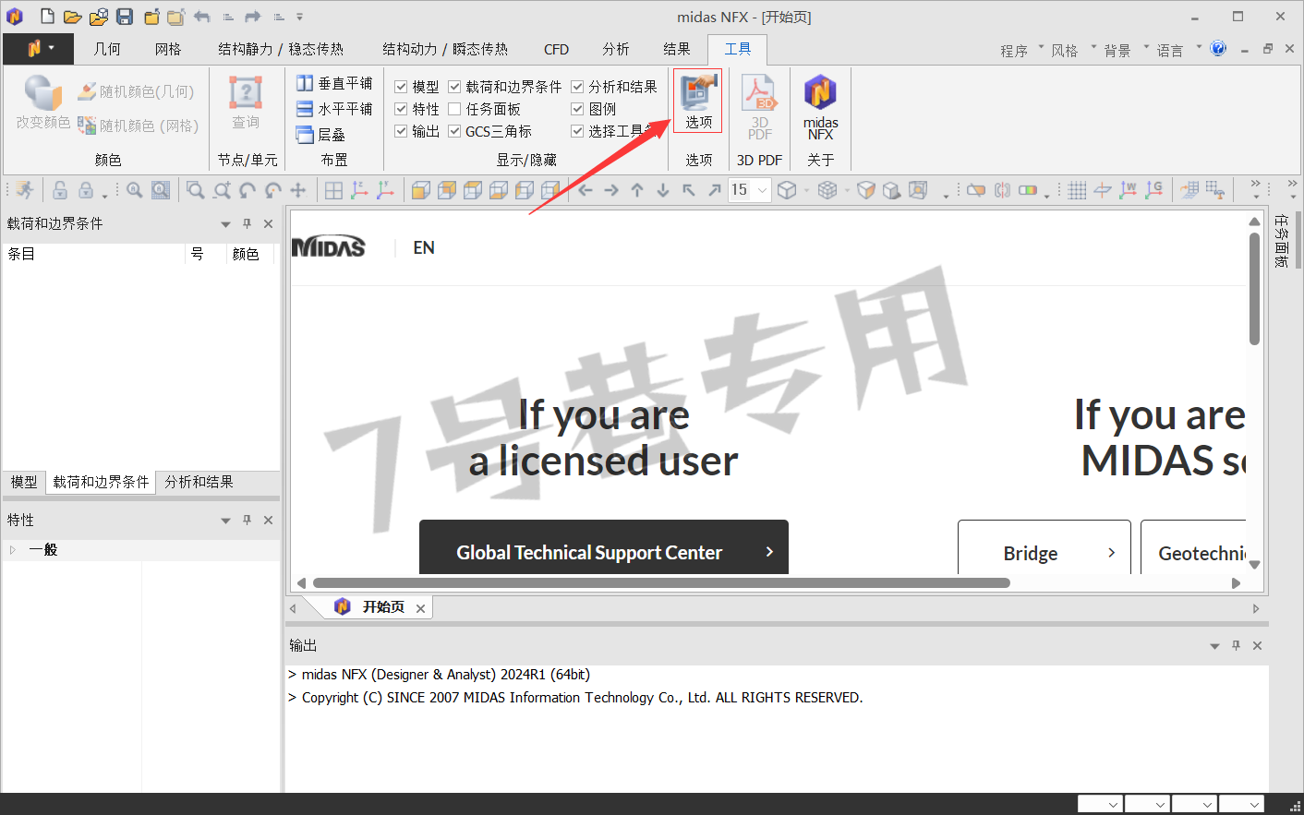Open the 输出 panel dropdown arrow
This screenshot has width=1304, height=815.
coord(1214,646)
